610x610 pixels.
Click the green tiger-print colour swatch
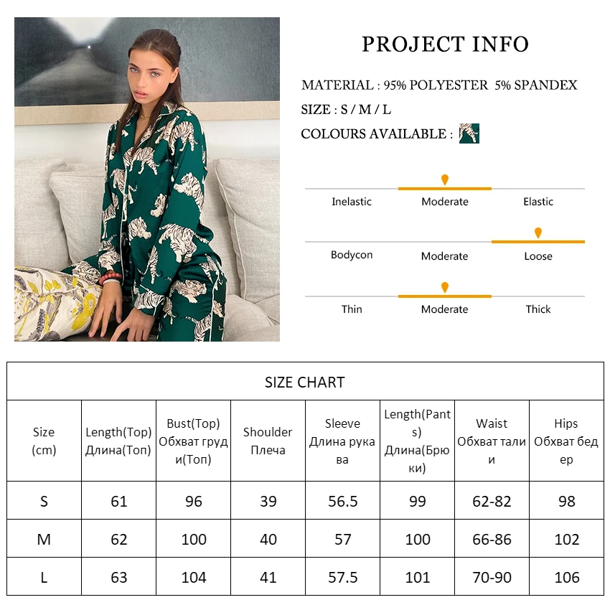(469, 133)
